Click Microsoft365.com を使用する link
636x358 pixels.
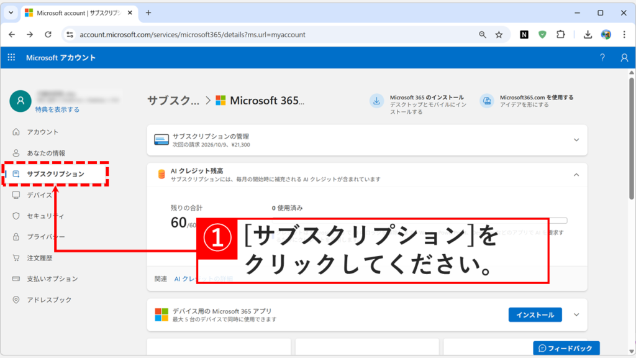coord(536,98)
